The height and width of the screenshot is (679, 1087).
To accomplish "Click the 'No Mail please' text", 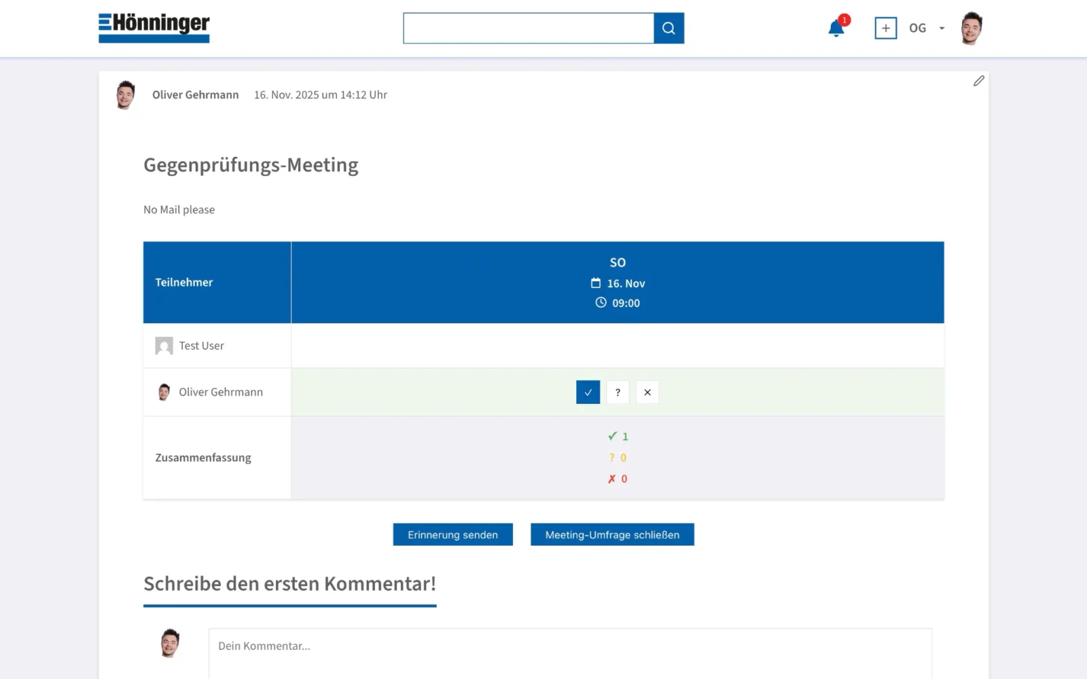I will pos(179,210).
